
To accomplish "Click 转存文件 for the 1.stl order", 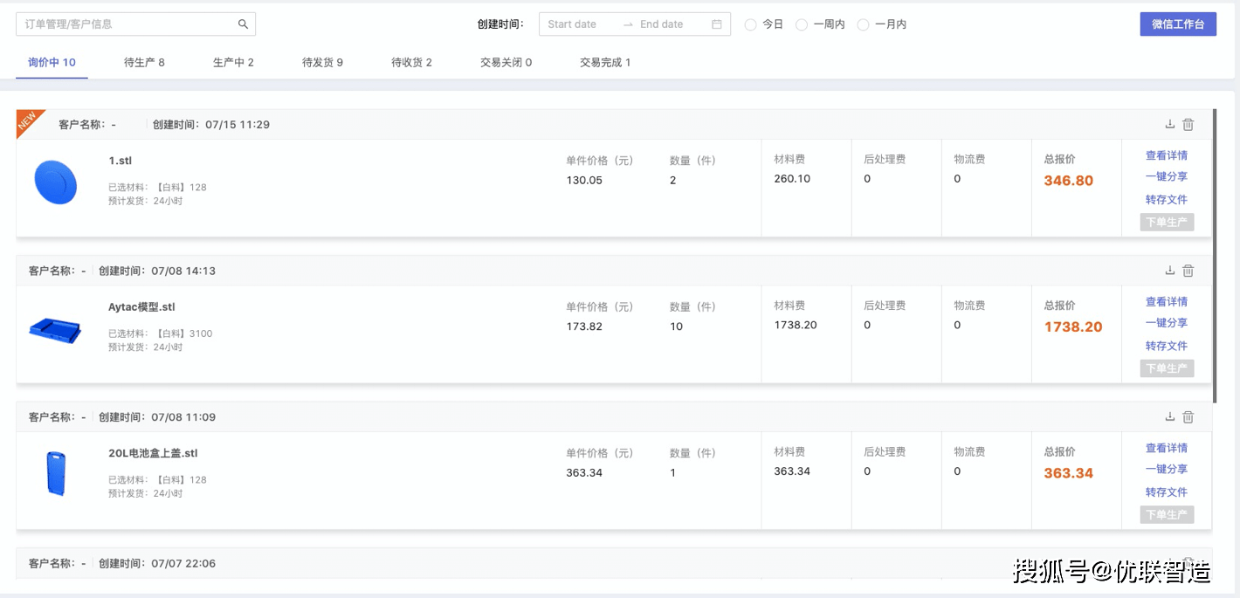I will 1167,200.
